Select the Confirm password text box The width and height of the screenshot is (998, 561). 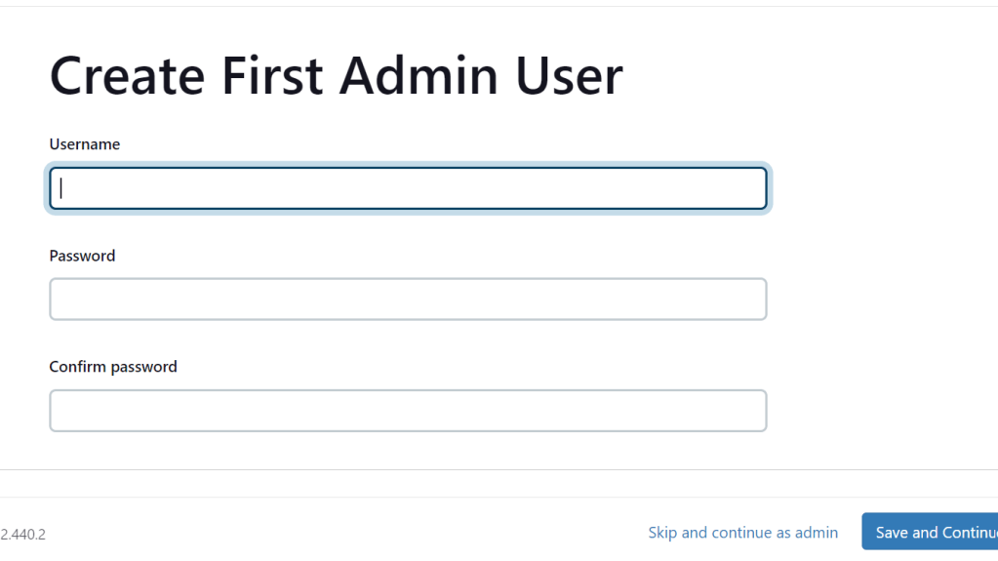(408, 411)
